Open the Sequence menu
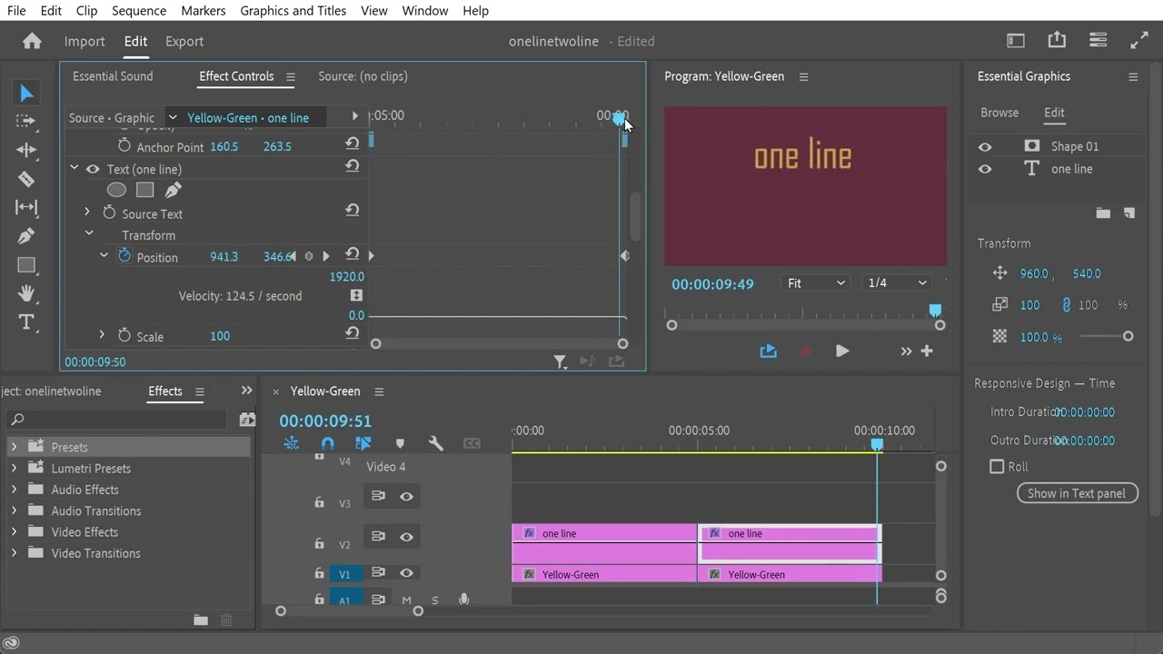The height and width of the screenshot is (654, 1163). click(x=139, y=10)
